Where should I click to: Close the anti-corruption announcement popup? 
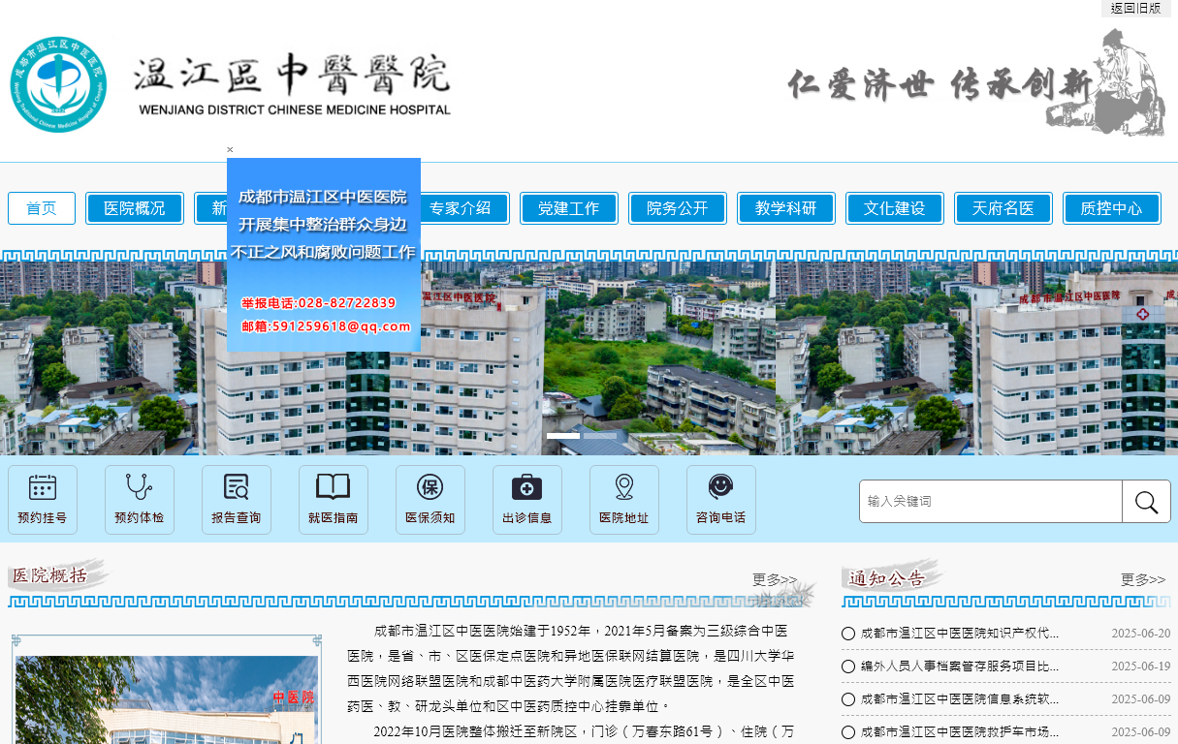(x=230, y=150)
